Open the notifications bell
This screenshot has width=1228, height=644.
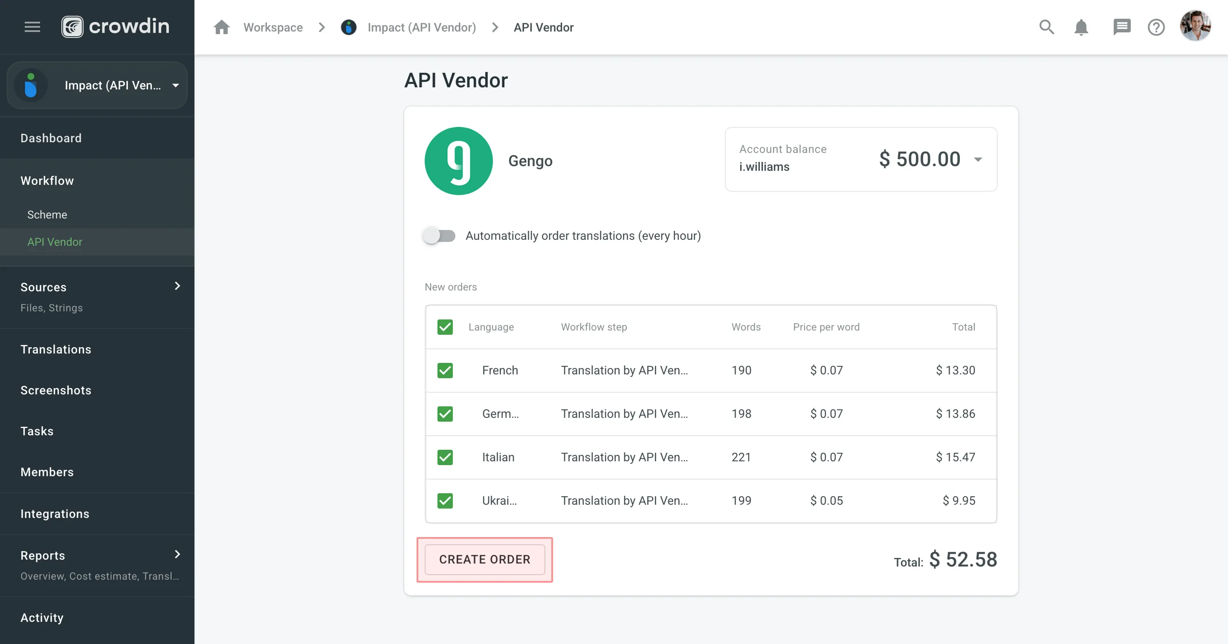pos(1081,27)
